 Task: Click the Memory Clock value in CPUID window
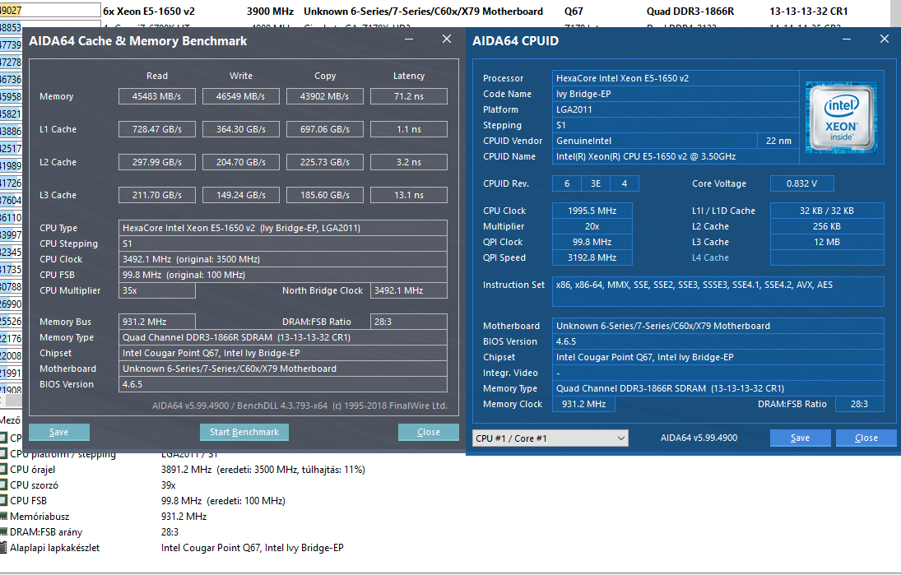coord(583,405)
